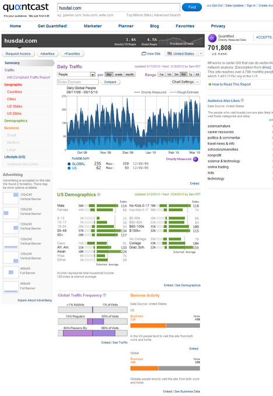Click See Business Data link
273x396 pixels.
[187, 391]
